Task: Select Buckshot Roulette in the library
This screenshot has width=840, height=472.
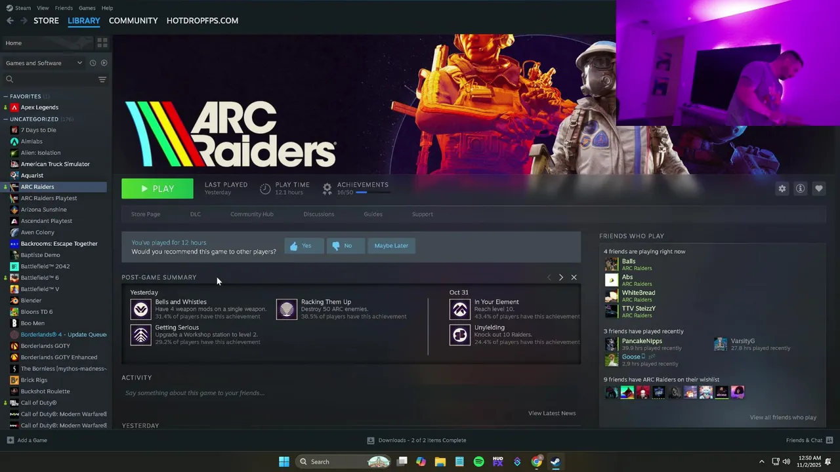Action: [55, 391]
